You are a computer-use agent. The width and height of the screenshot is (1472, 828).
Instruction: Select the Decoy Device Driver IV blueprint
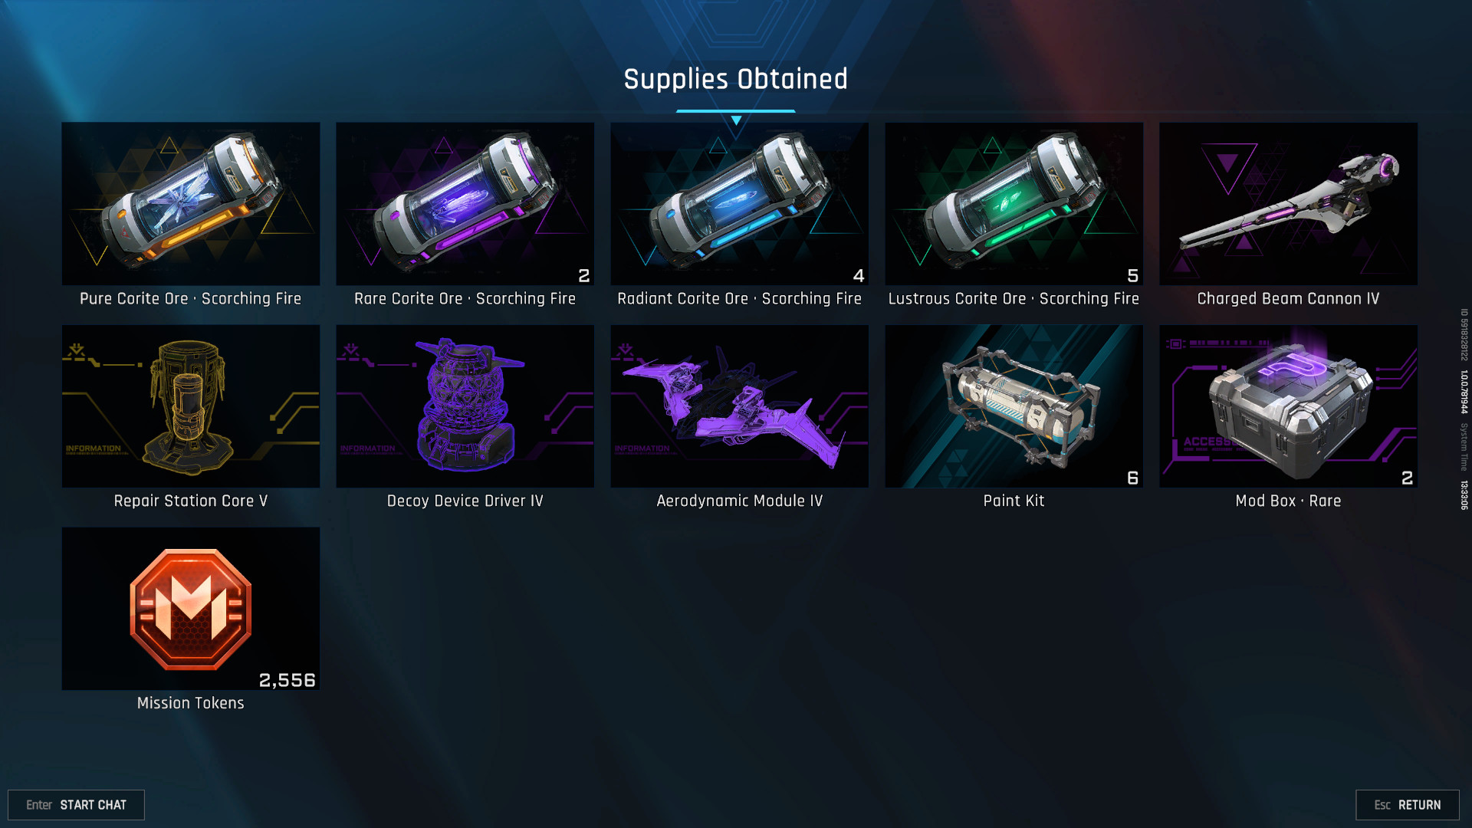tap(465, 406)
